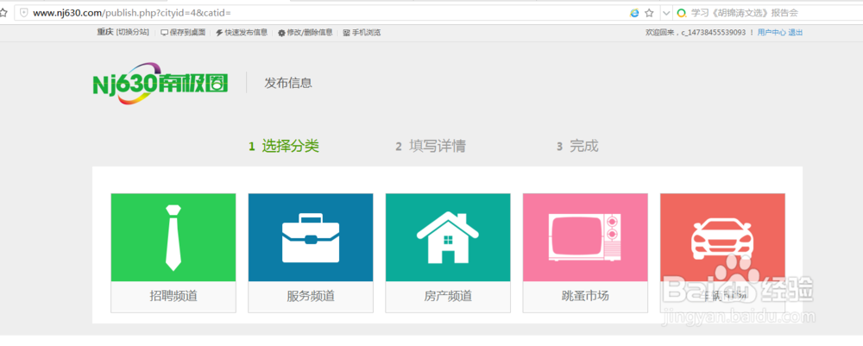Click the 重庆 city name
This screenshot has width=863, height=346.
point(105,33)
